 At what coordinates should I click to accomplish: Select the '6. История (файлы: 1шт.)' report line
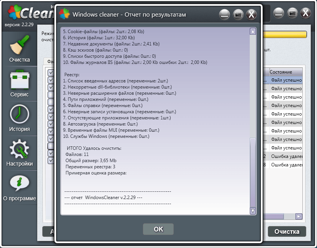pos(99,38)
